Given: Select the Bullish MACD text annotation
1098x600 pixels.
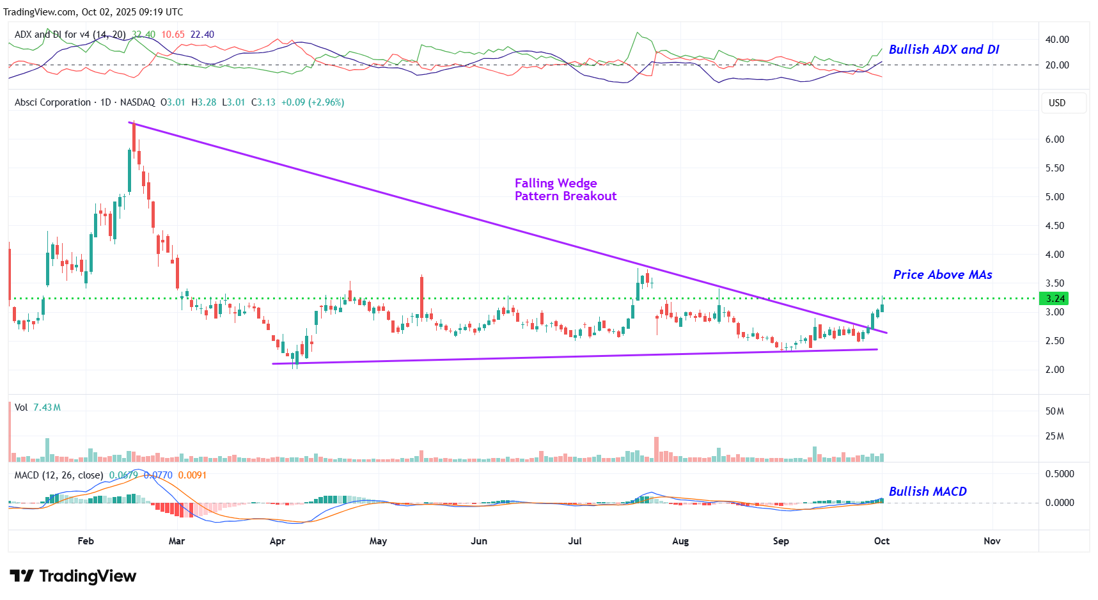Looking at the screenshot, I should [x=927, y=491].
